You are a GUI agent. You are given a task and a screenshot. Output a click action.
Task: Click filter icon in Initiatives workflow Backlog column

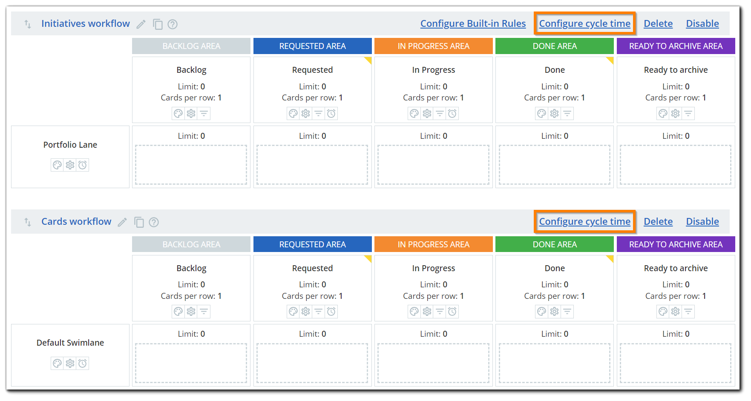coord(204,114)
